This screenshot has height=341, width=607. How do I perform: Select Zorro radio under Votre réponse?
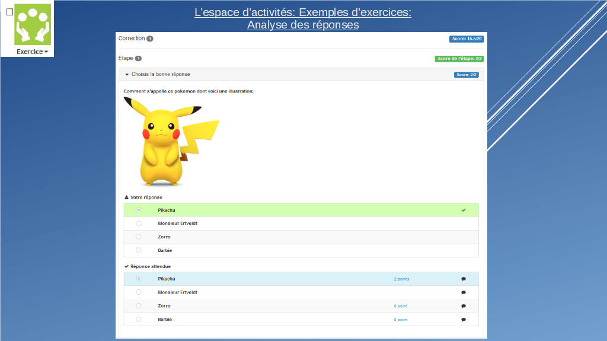pyautogui.click(x=139, y=237)
